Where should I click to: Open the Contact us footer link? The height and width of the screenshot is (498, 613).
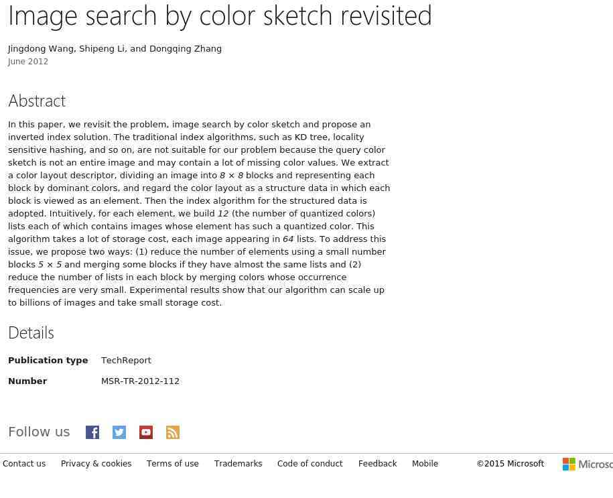click(x=24, y=464)
